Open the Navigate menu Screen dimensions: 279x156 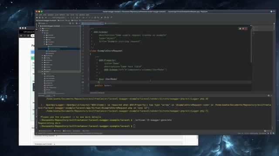51,15
